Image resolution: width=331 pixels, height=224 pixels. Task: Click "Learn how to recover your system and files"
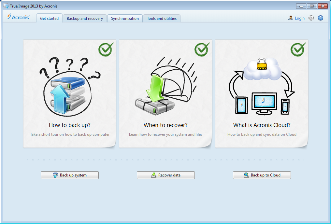(166, 134)
